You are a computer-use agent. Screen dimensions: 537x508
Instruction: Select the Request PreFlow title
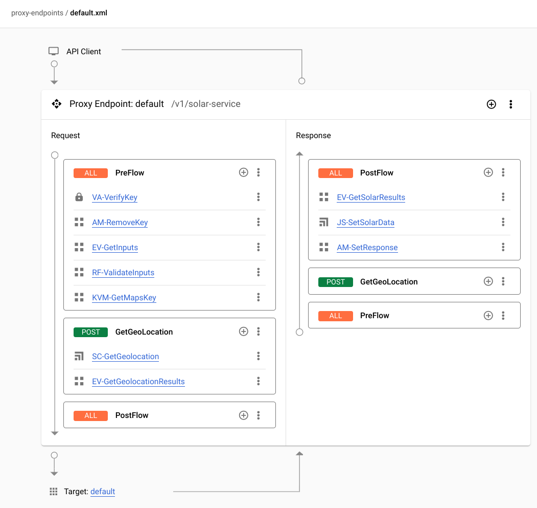[130, 173]
